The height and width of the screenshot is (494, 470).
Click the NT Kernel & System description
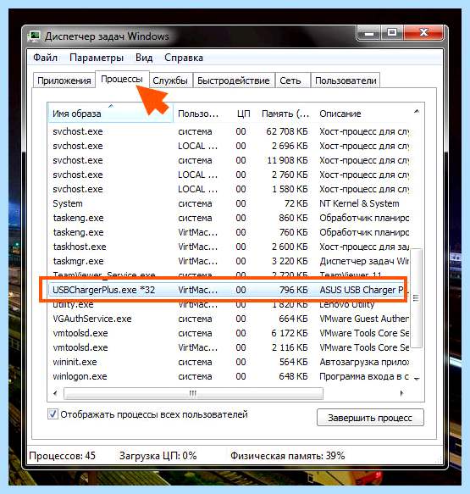tap(359, 203)
